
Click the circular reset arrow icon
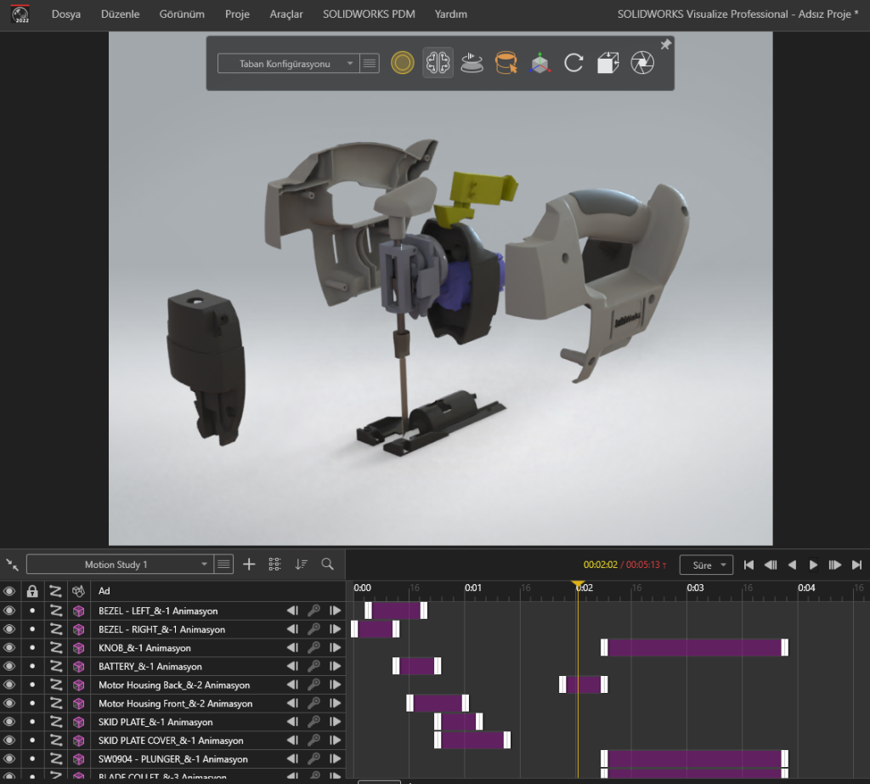coord(573,63)
